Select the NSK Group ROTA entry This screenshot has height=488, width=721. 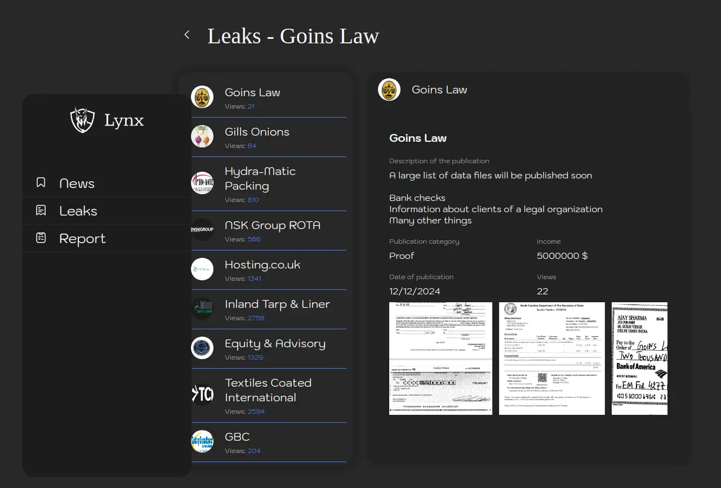[x=272, y=225]
